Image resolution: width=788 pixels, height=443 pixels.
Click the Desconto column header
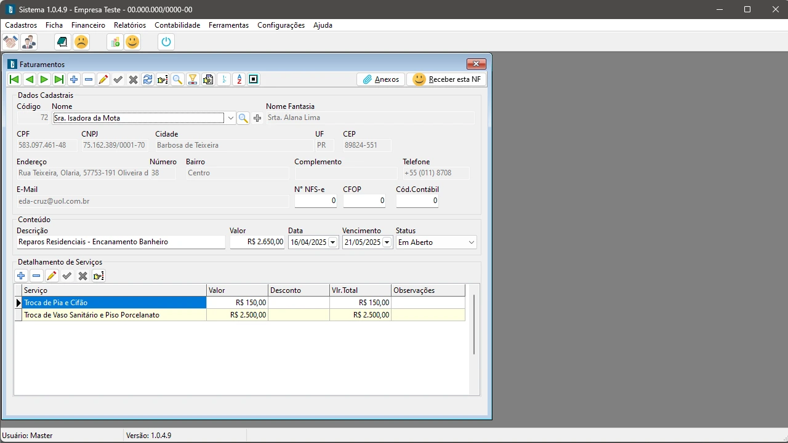coord(299,290)
